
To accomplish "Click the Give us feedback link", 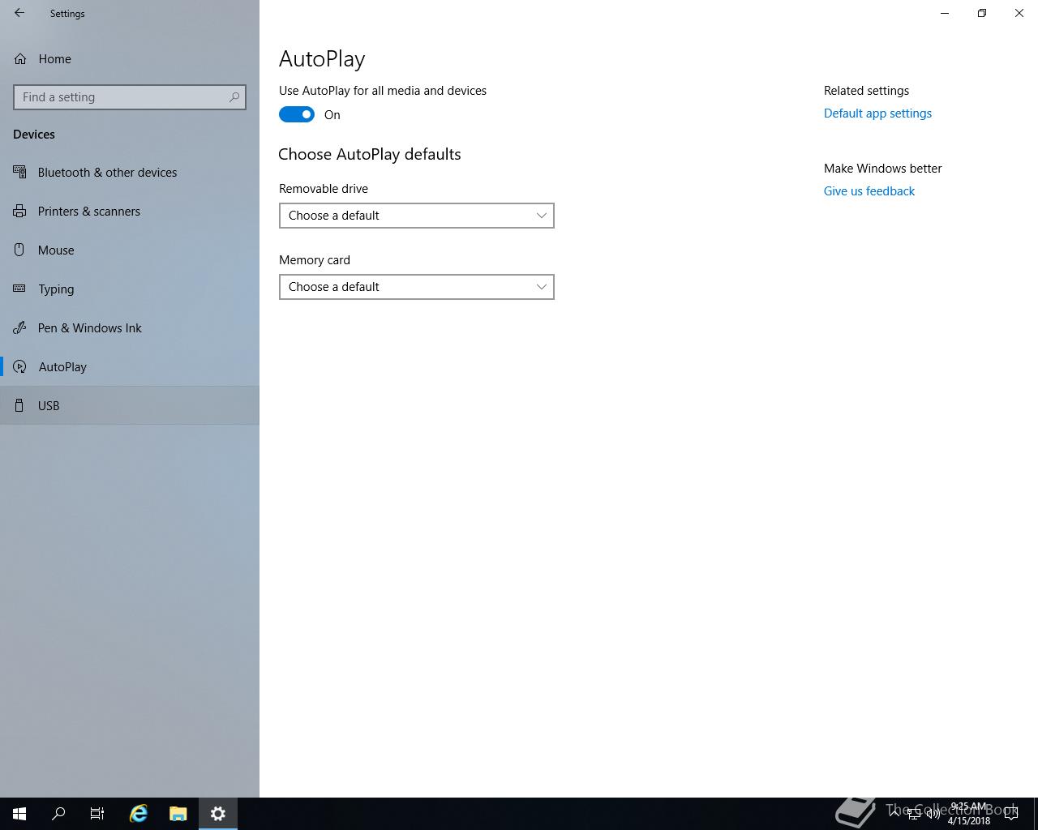I will pyautogui.click(x=869, y=191).
